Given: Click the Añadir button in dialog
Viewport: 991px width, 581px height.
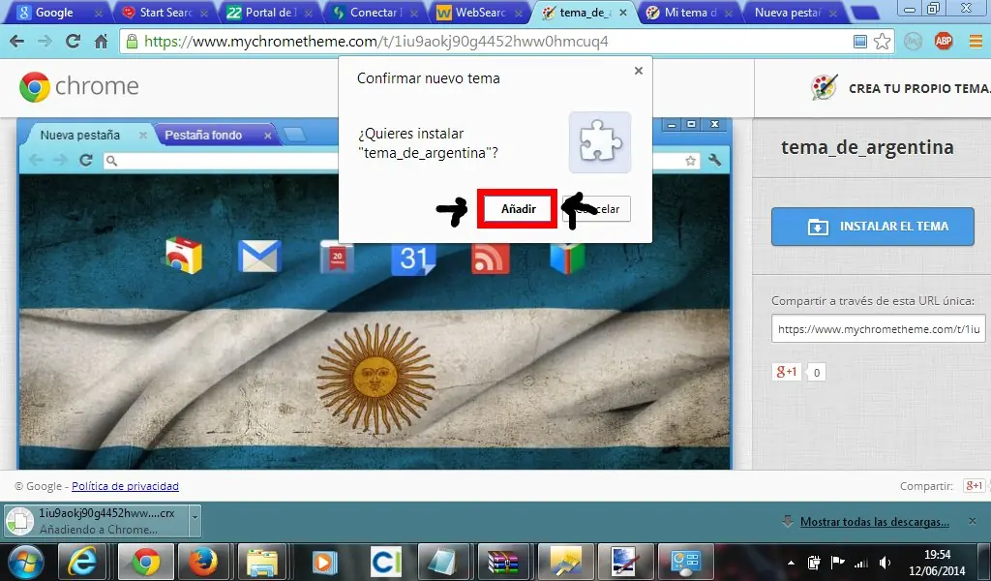Looking at the screenshot, I should pyautogui.click(x=518, y=208).
